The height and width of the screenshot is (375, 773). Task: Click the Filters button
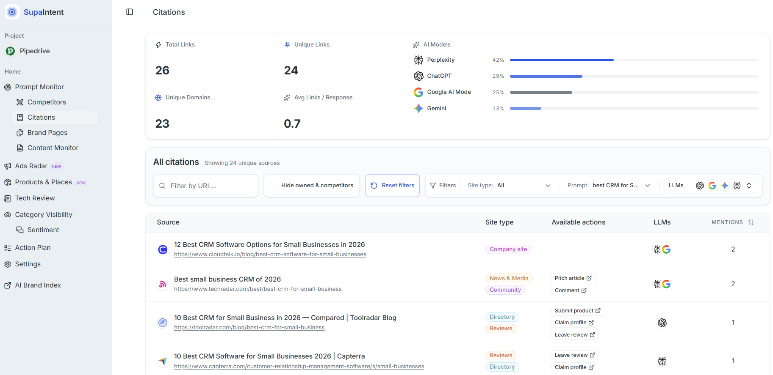[443, 186]
